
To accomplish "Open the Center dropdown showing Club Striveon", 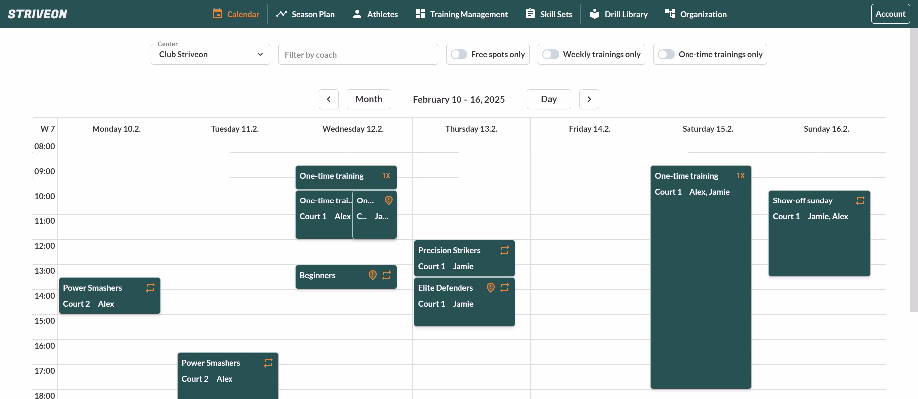I will tap(210, 54).
